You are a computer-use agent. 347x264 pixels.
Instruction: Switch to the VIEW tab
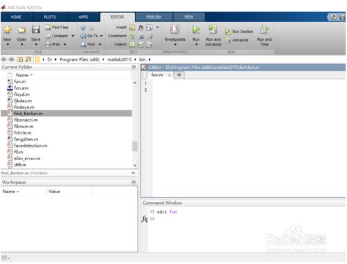[x=188, y=17]
